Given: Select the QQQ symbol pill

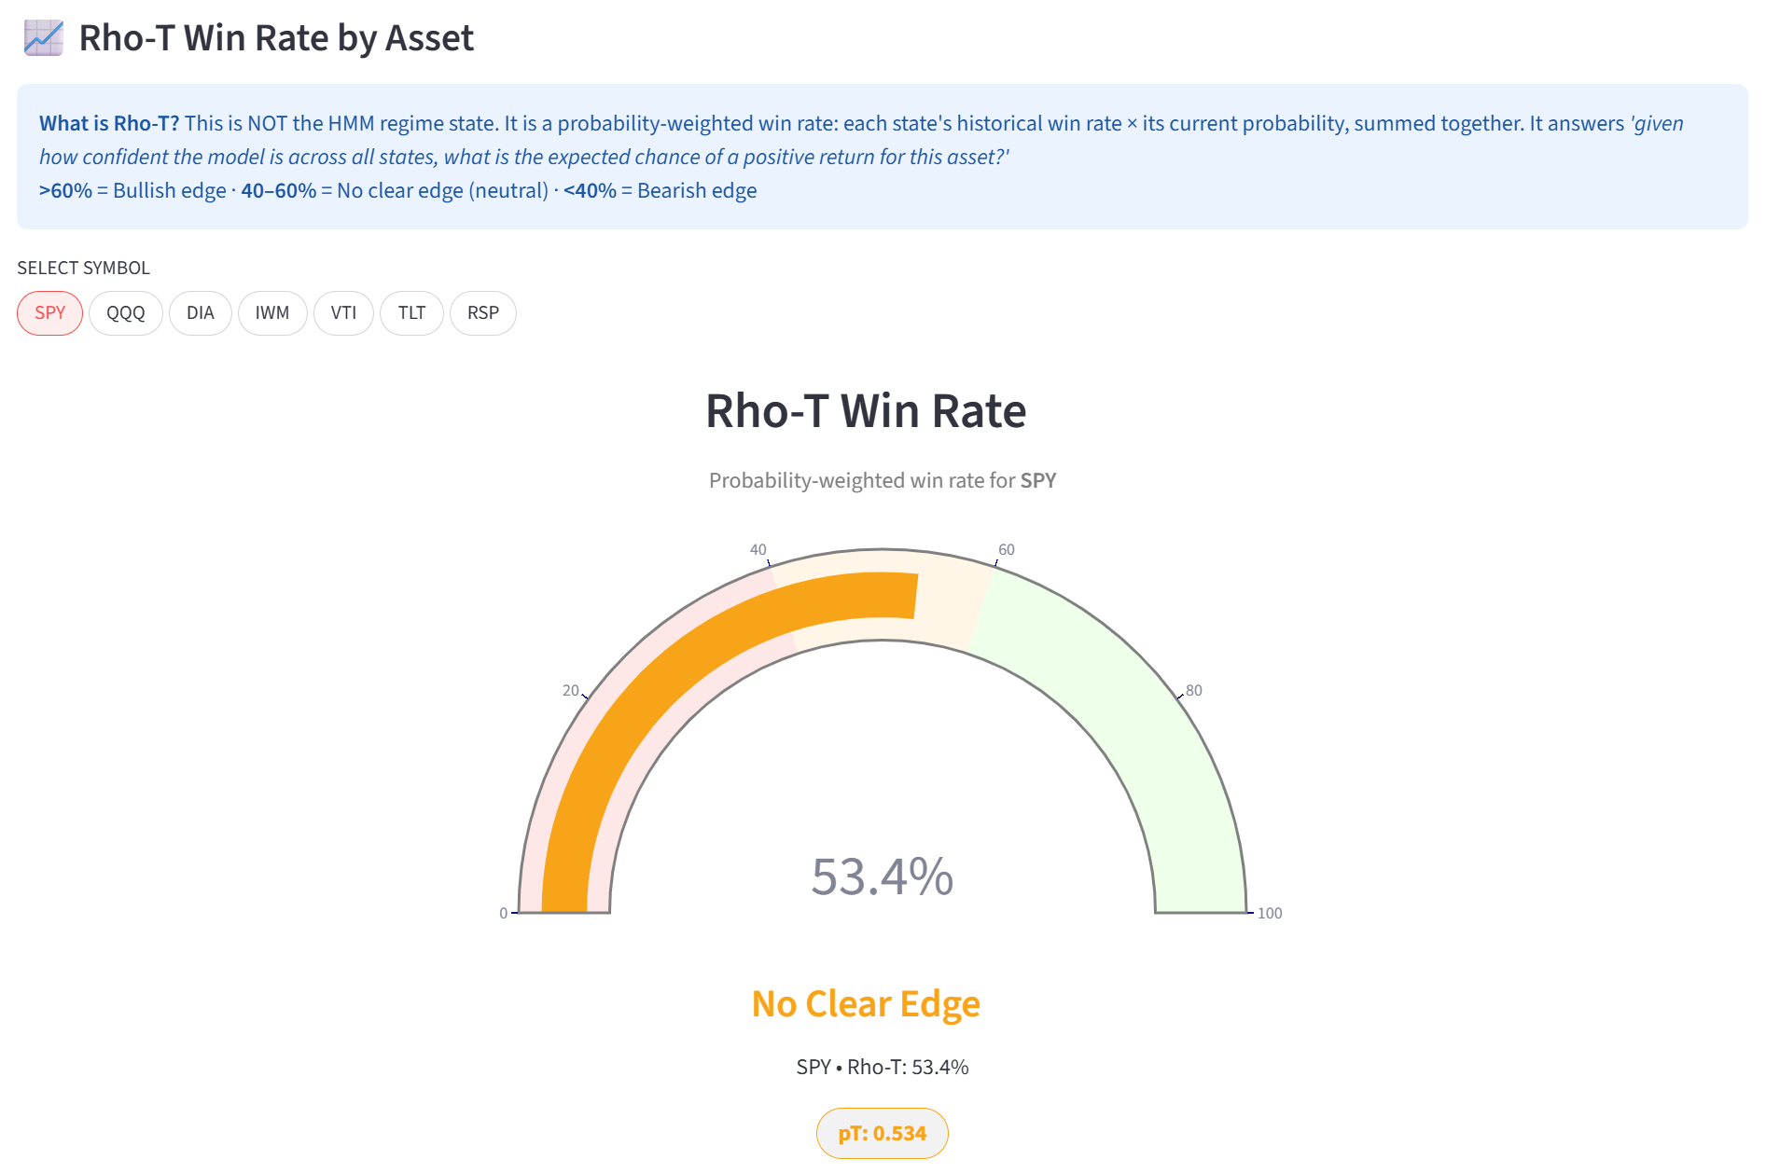Looking at the screenshot, I should pos(125,313).
